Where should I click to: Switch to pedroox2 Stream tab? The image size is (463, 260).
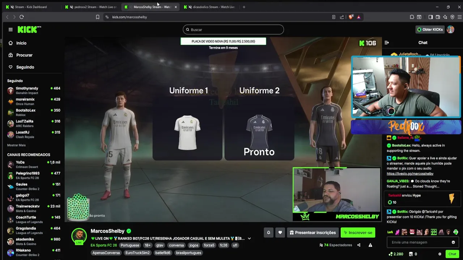[x=90, y=7]
